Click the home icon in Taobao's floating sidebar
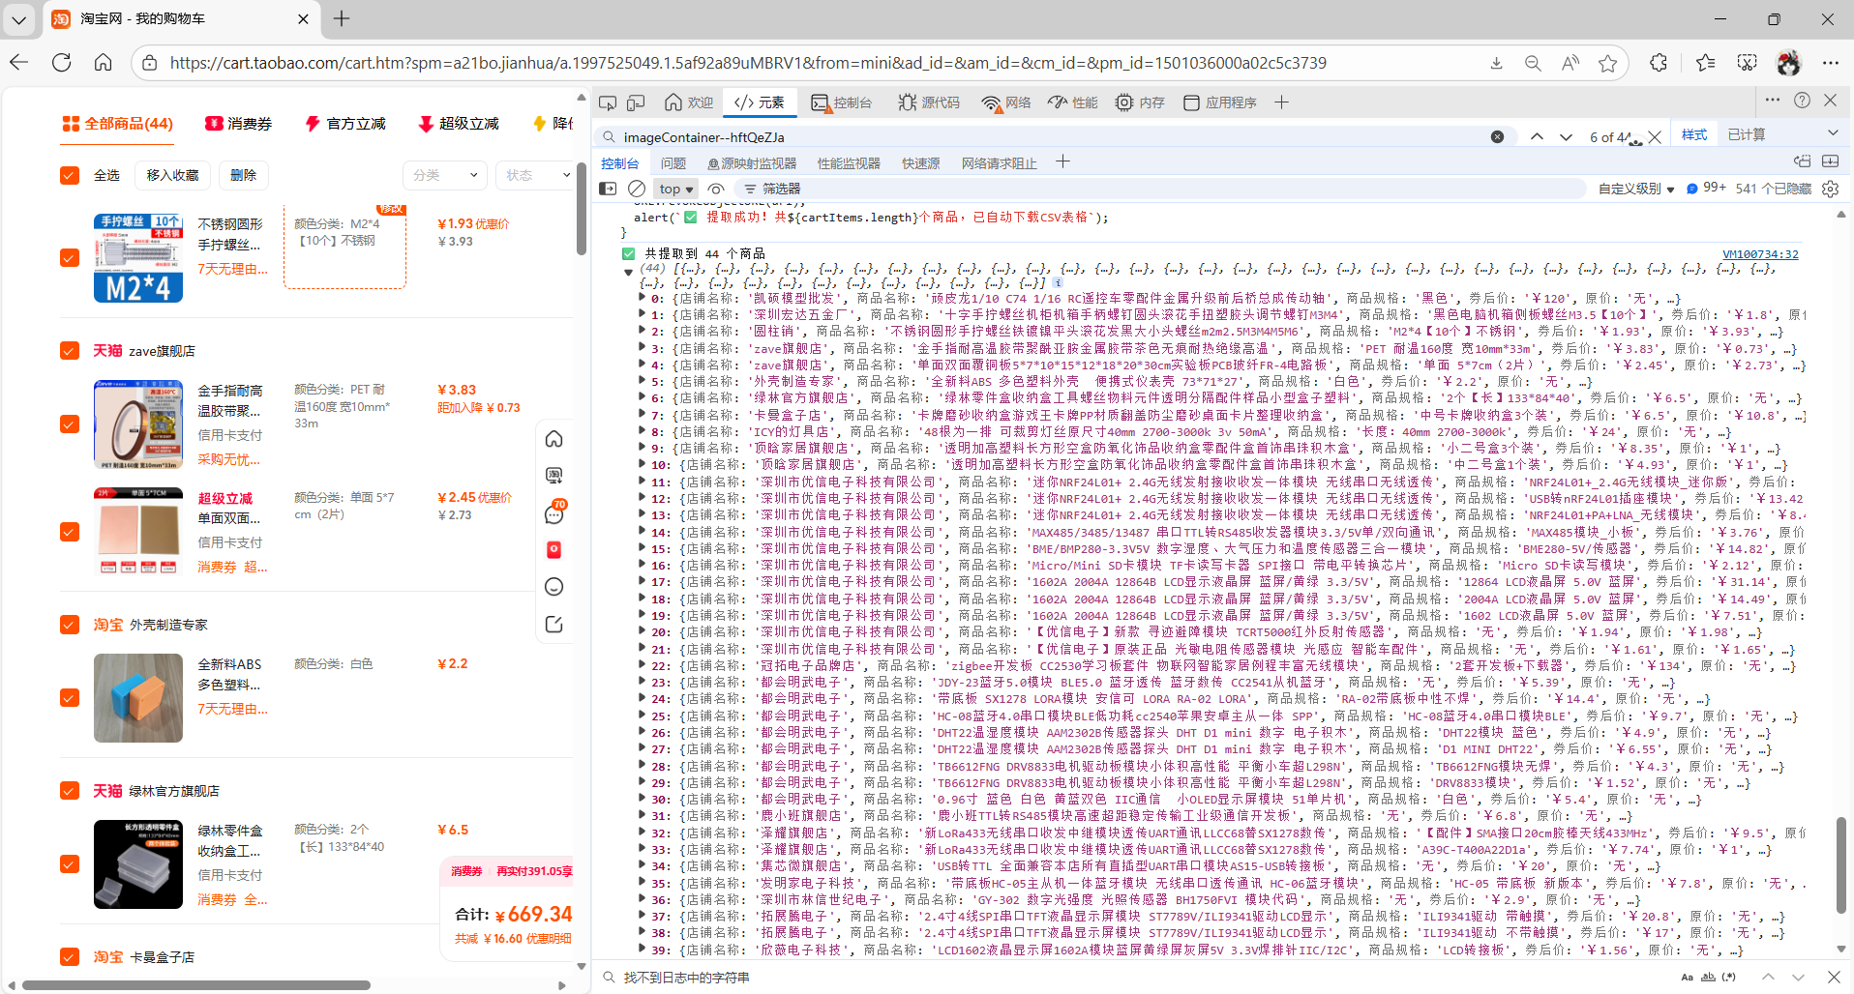Image resolution: width=1854 pixels, height=994 pixels. tap(553, 439)
